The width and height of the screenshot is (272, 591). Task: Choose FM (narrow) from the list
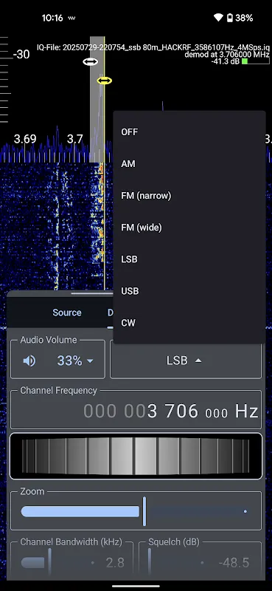point(189,196)
